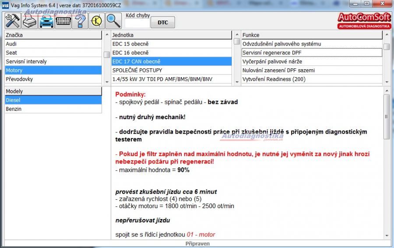394x248 pixels.
Task: Click the Značka column header
Action: click(53, 35)
